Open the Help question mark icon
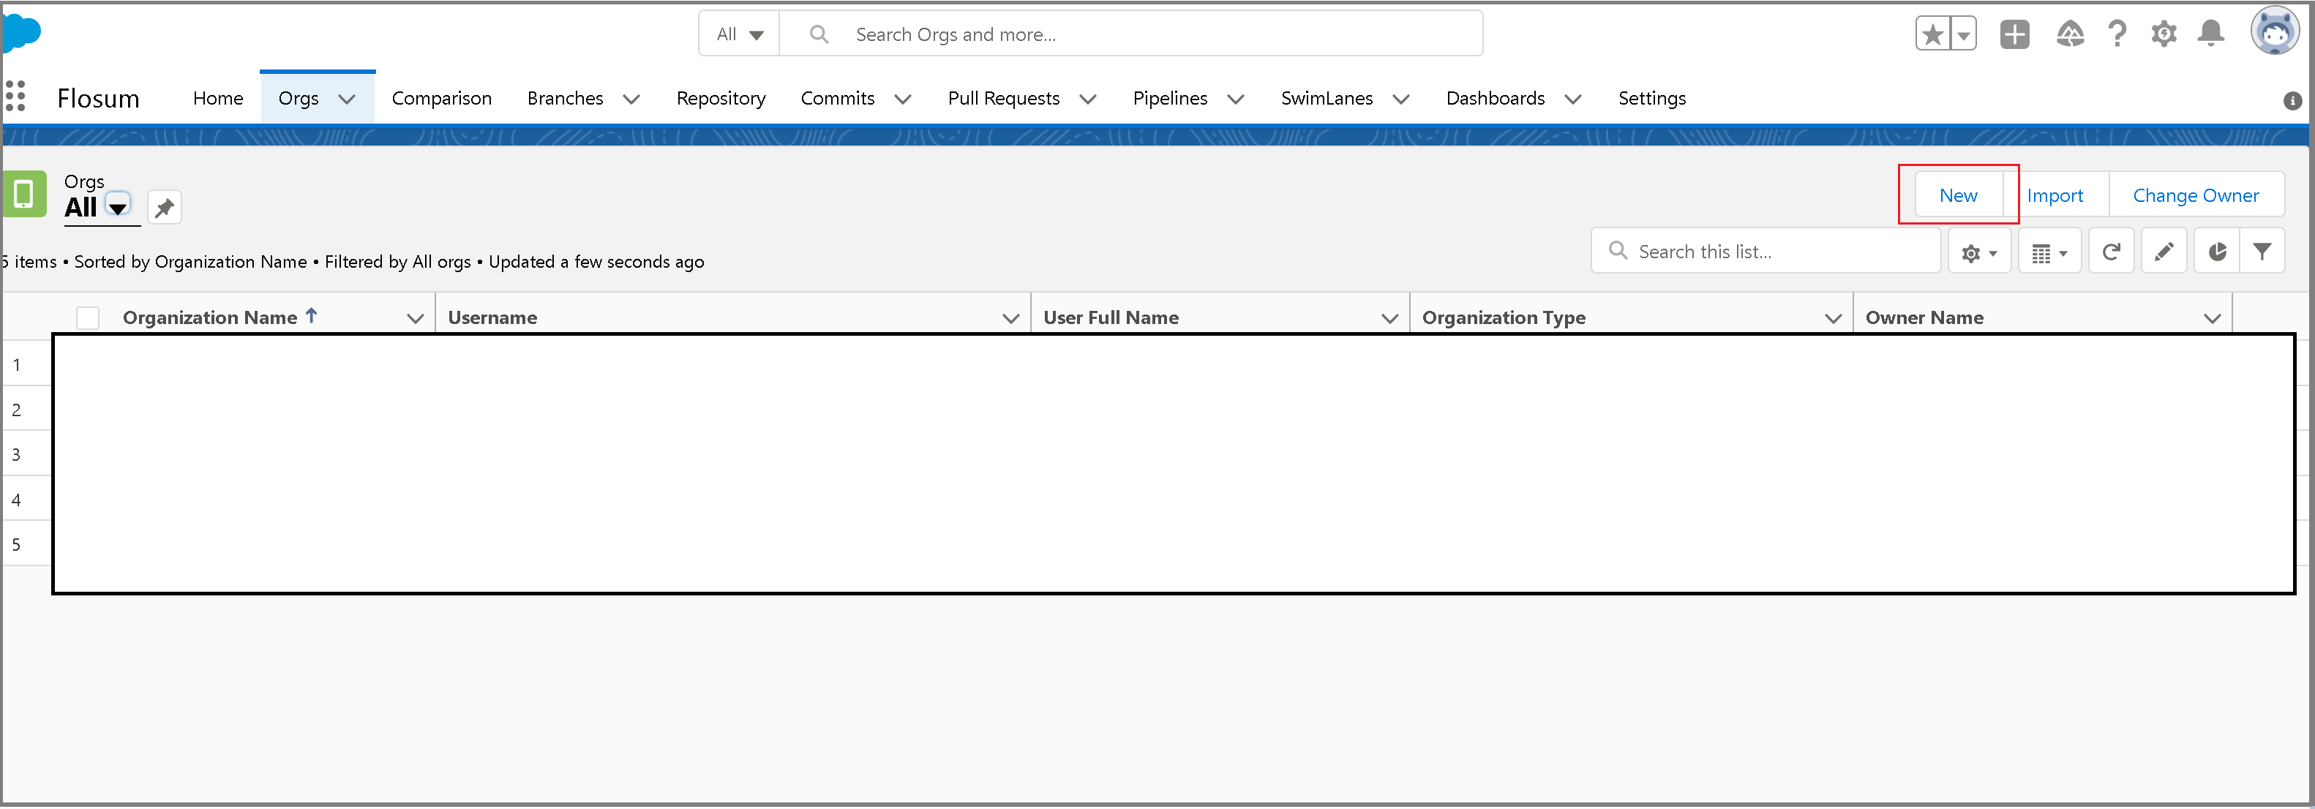2315x809 pixels. 2117,34
